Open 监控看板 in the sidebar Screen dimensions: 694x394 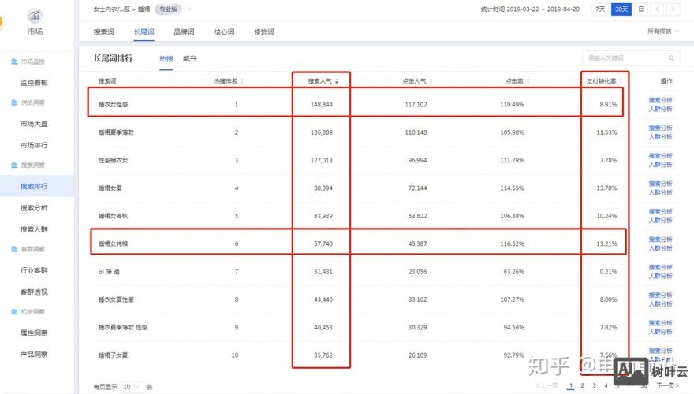click(34, 83)
